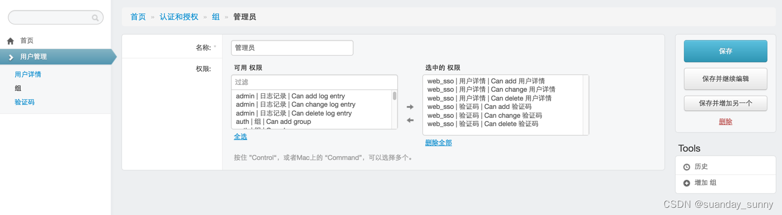Viewport: 782px width, 215px height.
Task: Select 'web_sso | 验证码 | Can add 验证码'
Action: (x=479, y=107)
